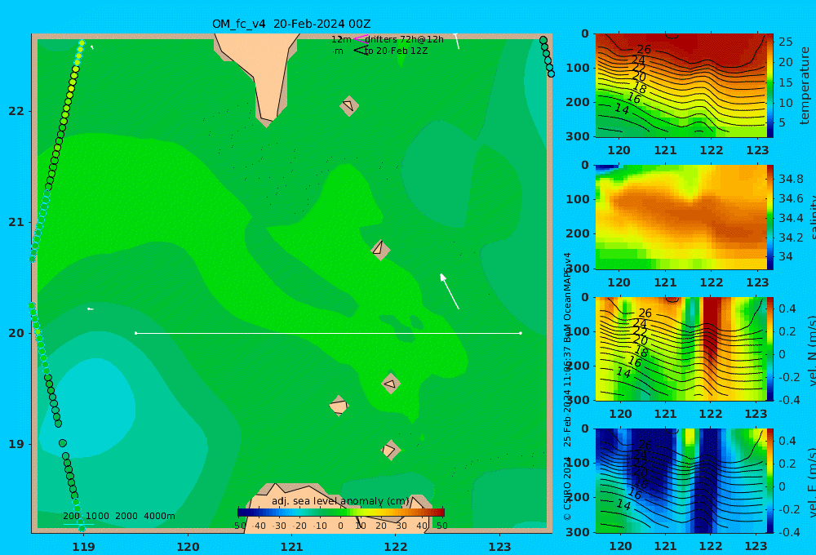
Task: Click longitude label 123 below the main map
Action: tap(500, 547)
